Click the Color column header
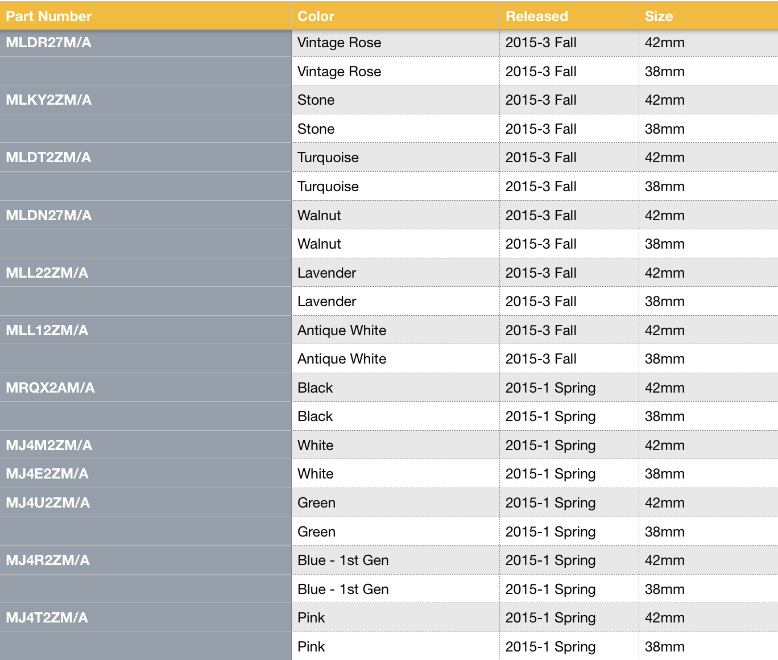778x660 pixels. point(316,16)
